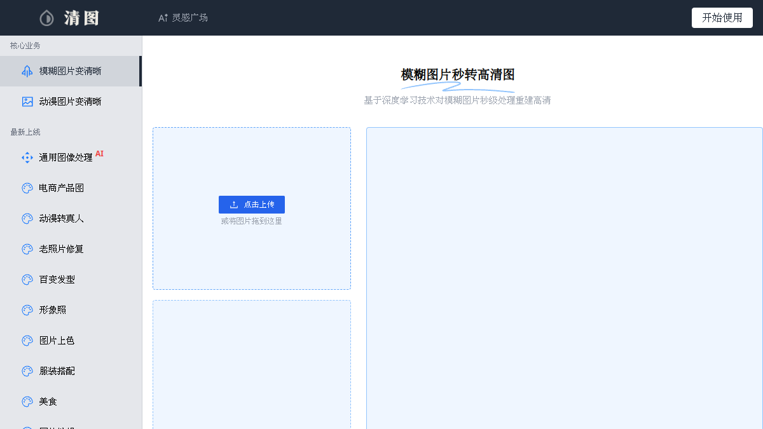Click the 清图 water-drop logo icon
The height and width of the screenshot is (429, 763).
coord(46,18)
